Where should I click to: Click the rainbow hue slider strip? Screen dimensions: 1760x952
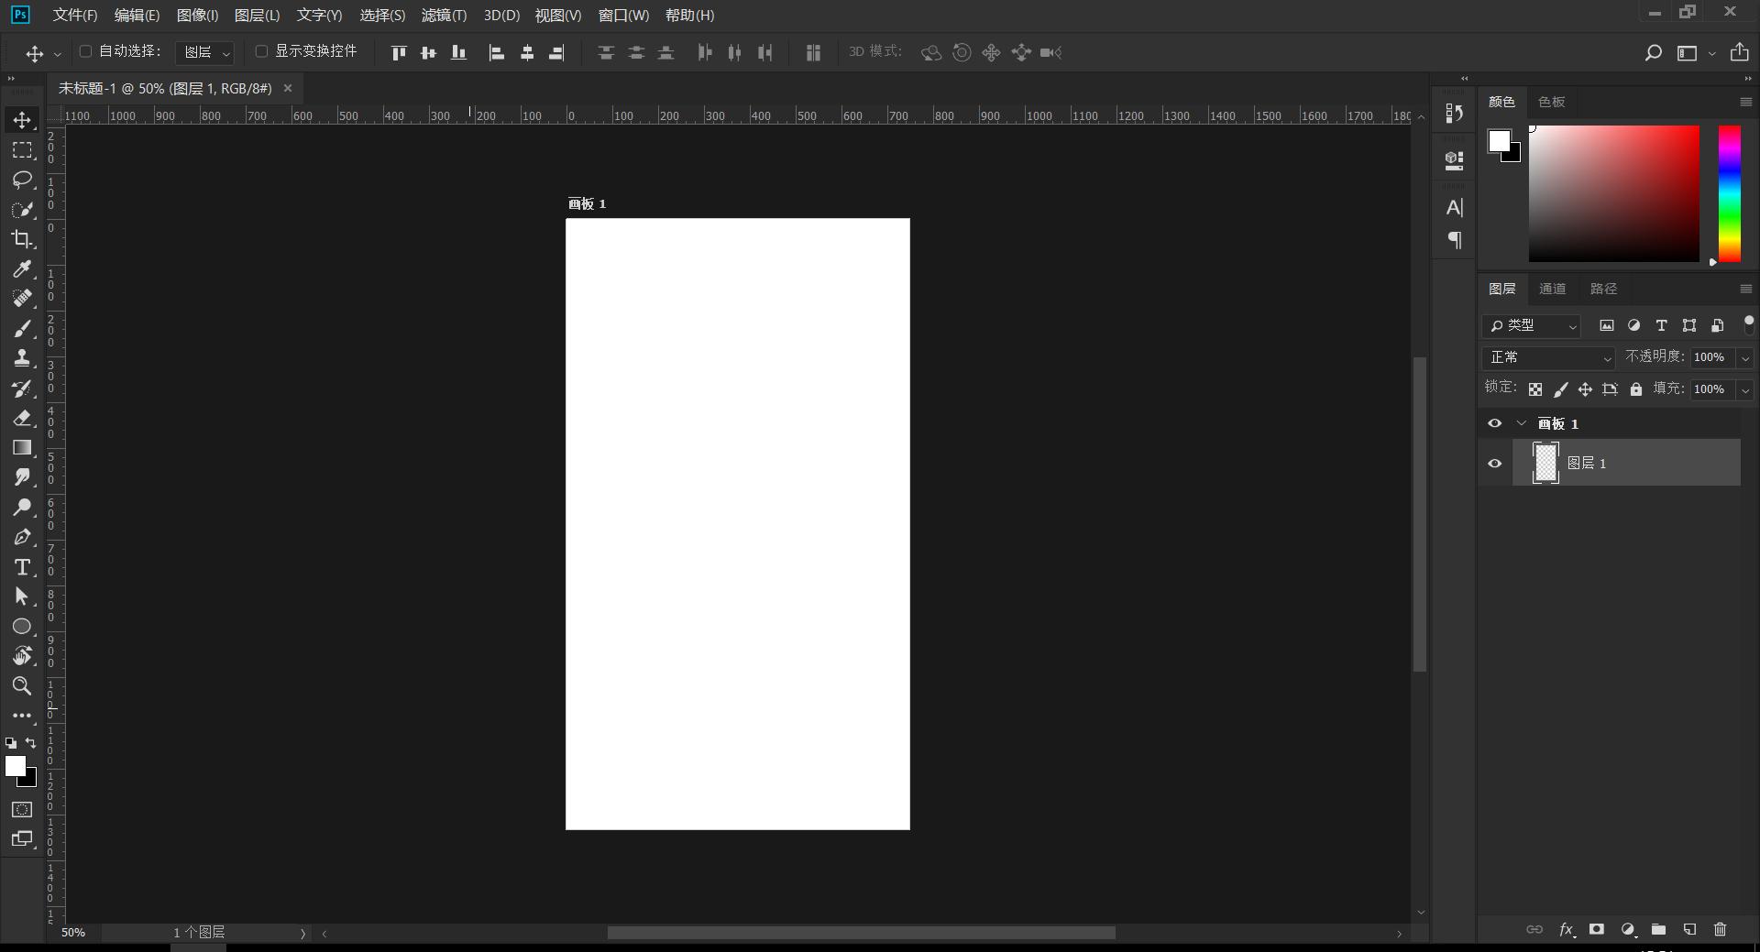click(1729, 193)
